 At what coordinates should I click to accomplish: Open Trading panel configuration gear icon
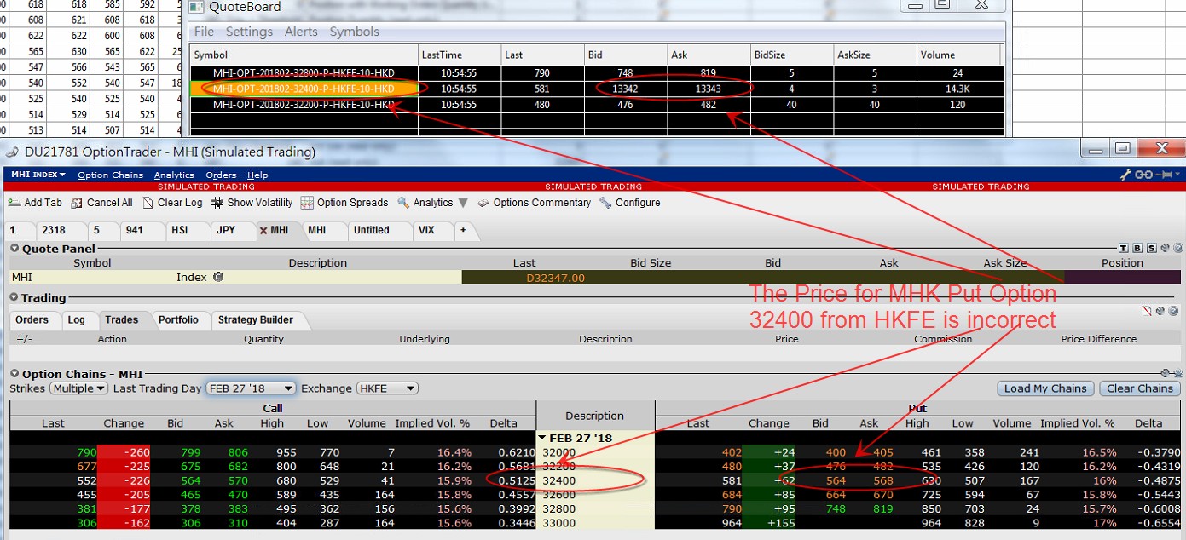point(1160,312)
